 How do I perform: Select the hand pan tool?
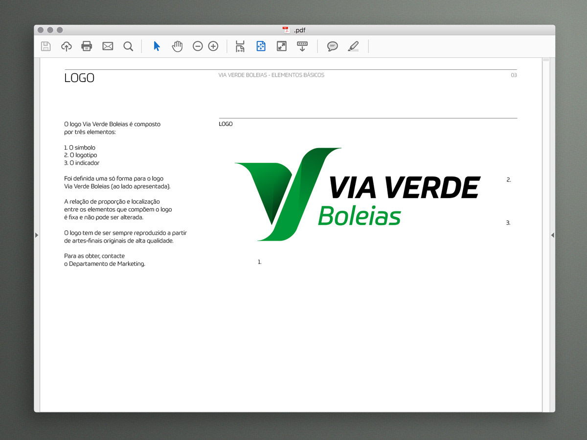coord(177,46)
